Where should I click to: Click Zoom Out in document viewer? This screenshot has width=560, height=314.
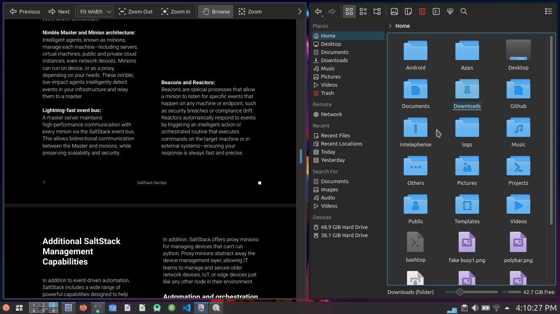[136, 11]
